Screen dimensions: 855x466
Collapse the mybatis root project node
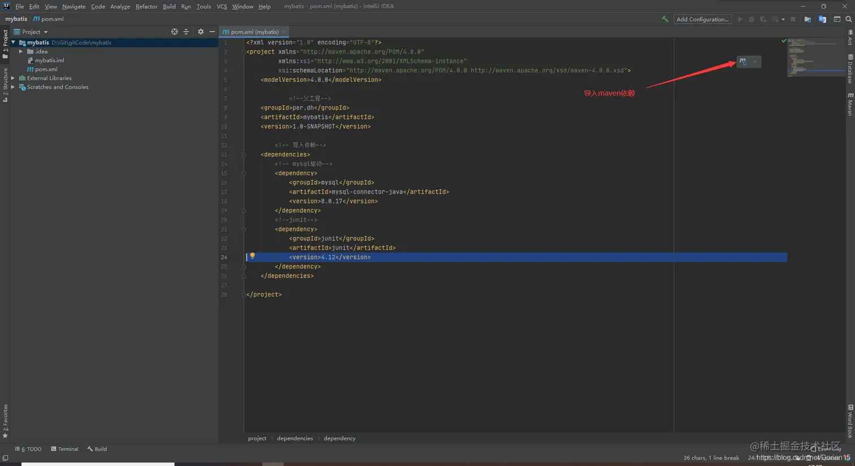tap(13, 42)
